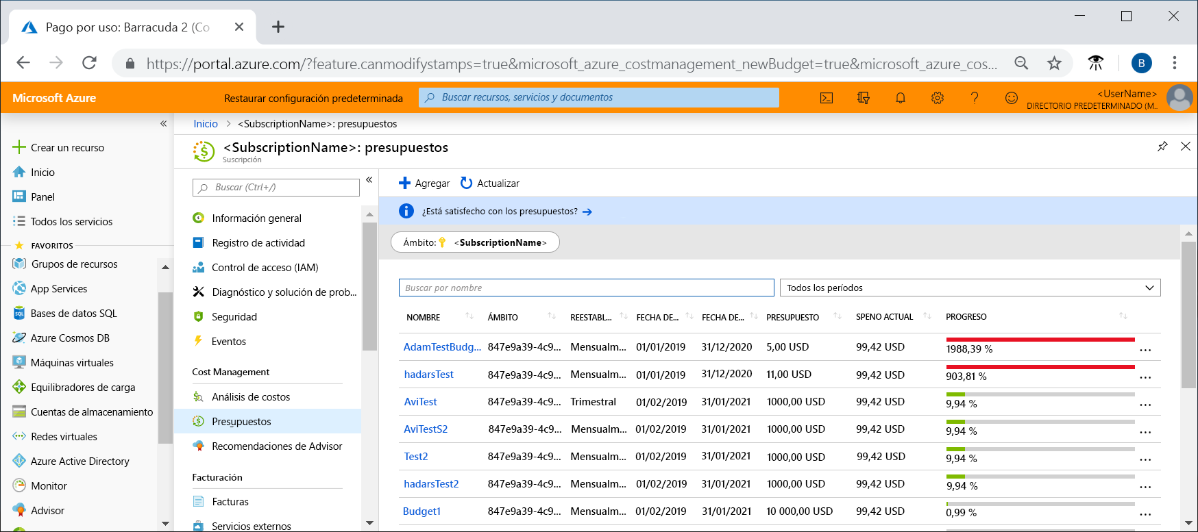Click Crear un recurso

tap(58, 148)
